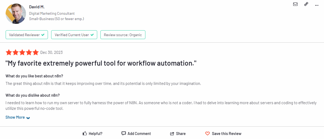This screenshot has height=139, width=324.
Task: Expand review with Show More chevron
Action: [28, 118]
